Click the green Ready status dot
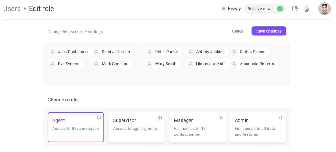 tap(224, 9)
